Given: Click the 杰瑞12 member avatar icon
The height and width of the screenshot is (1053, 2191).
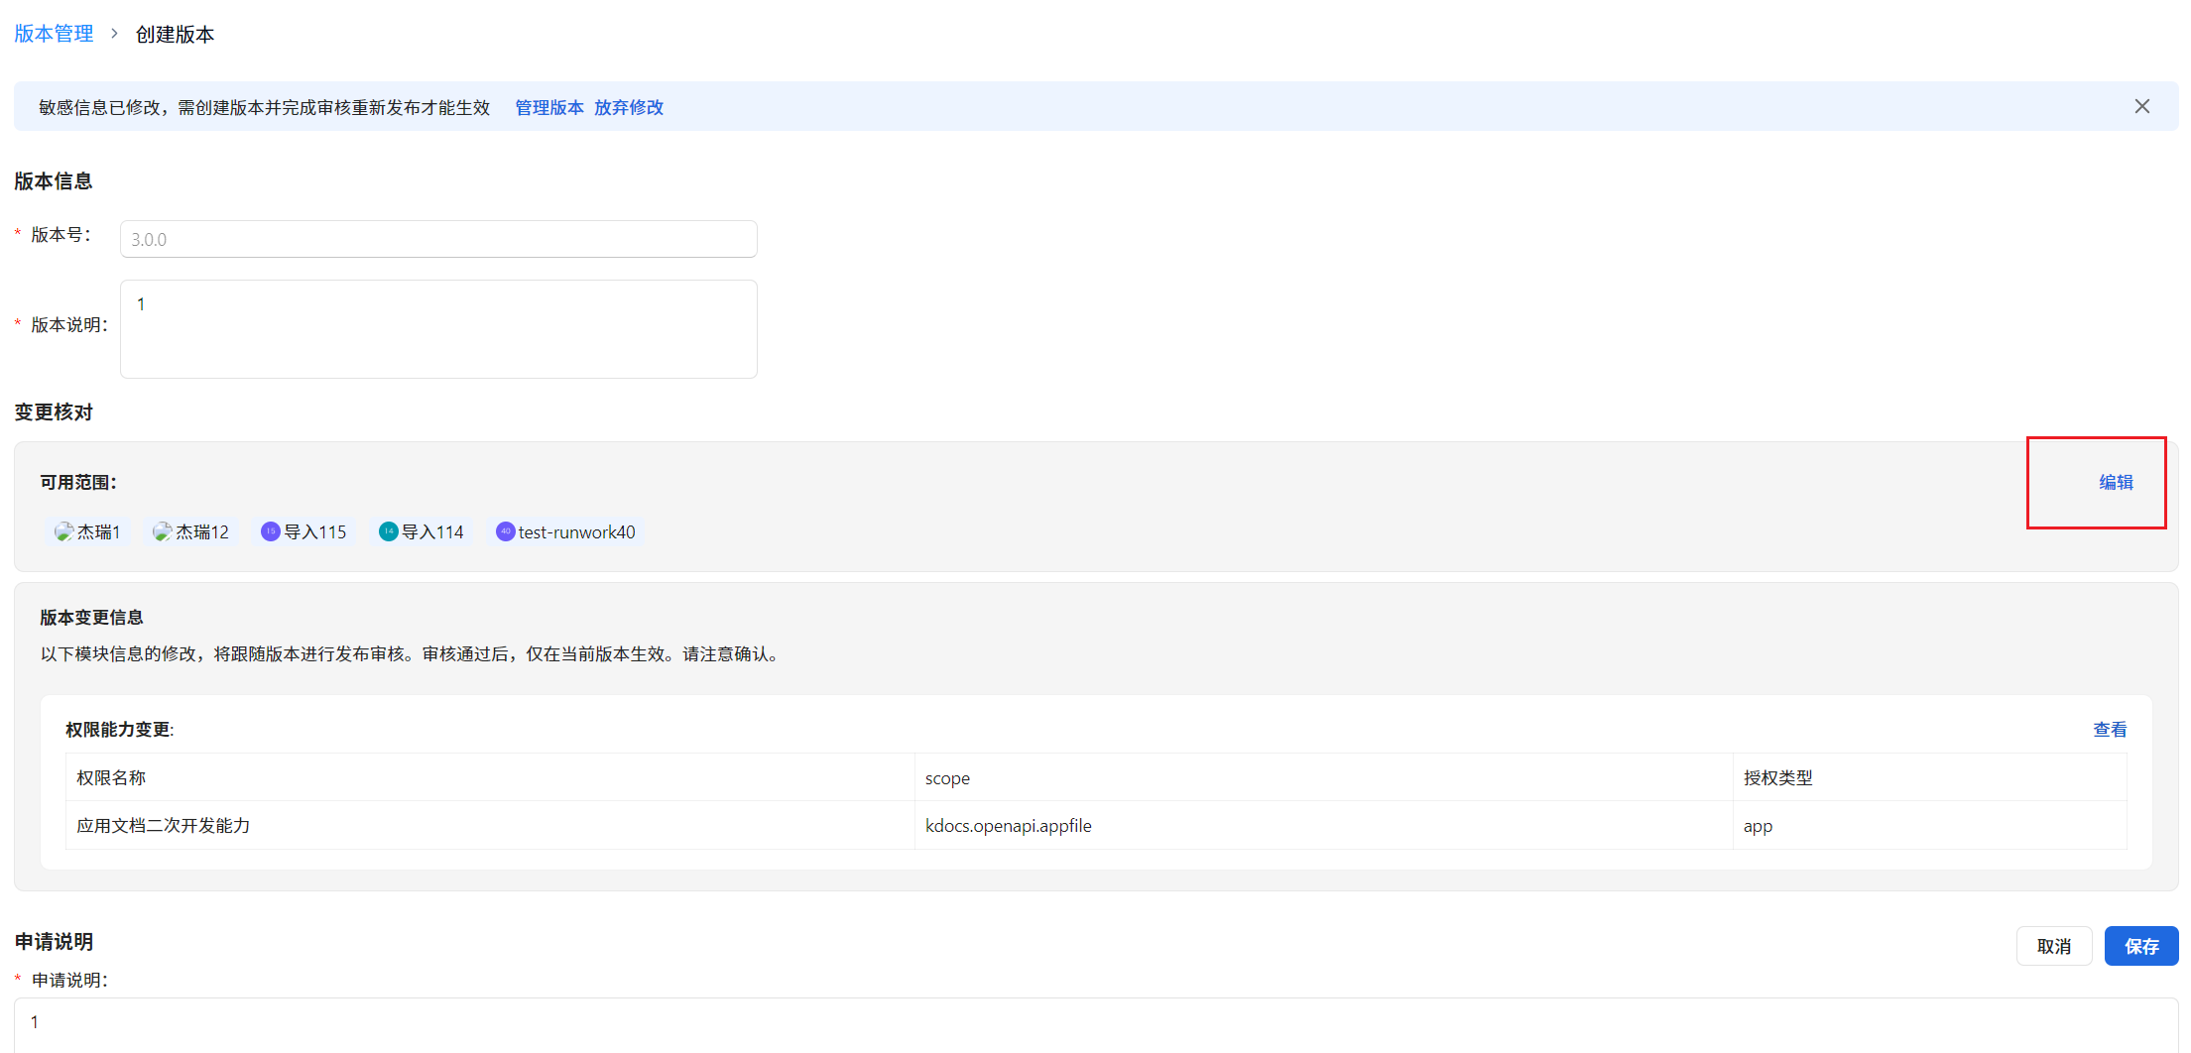Looking at the screenshot, I should point(162,531).
